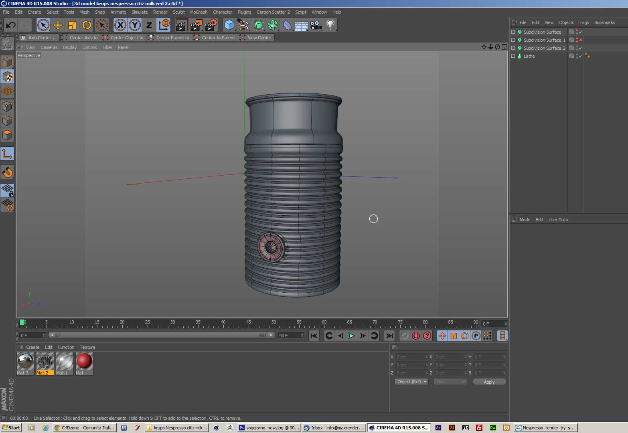This screenshot has width=628, height=433.
Task: Enable snapping with the magnet icon
Action: tap(8, 172)
